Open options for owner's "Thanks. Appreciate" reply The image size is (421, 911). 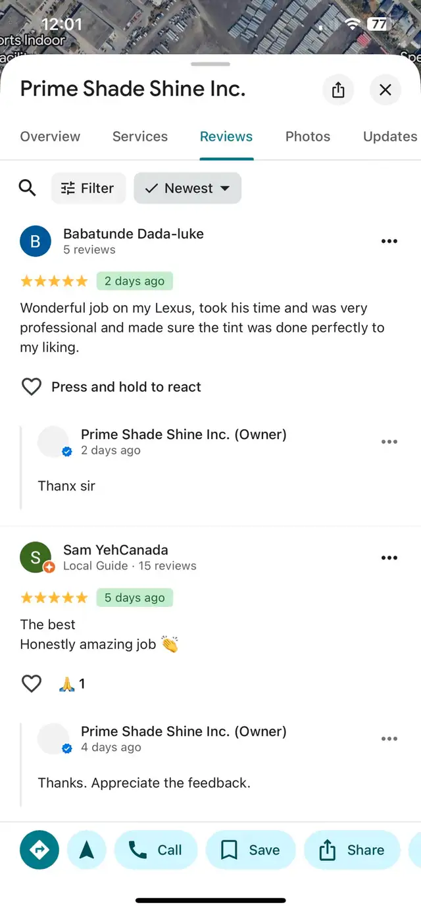(389, 739)
